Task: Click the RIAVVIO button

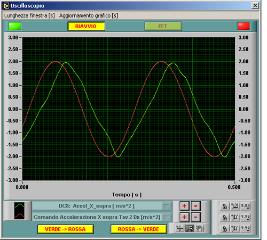Action: coord(86,26)
